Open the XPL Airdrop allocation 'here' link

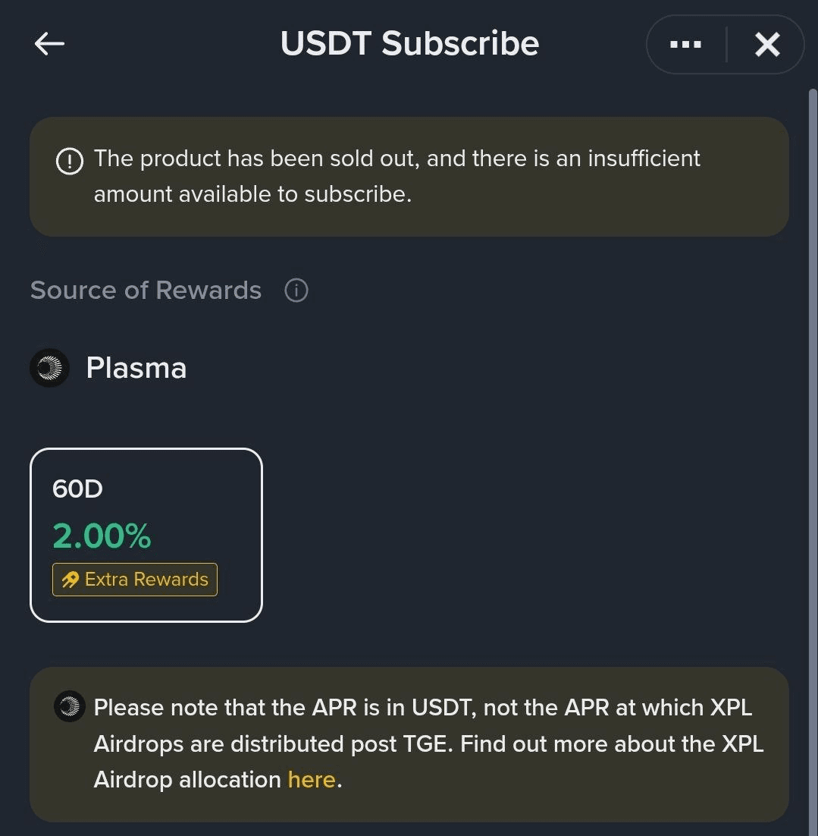pyautogui.click(x=312, y=780)
